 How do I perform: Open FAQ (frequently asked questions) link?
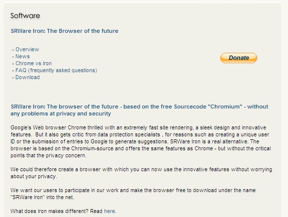(x=56, y=70)
